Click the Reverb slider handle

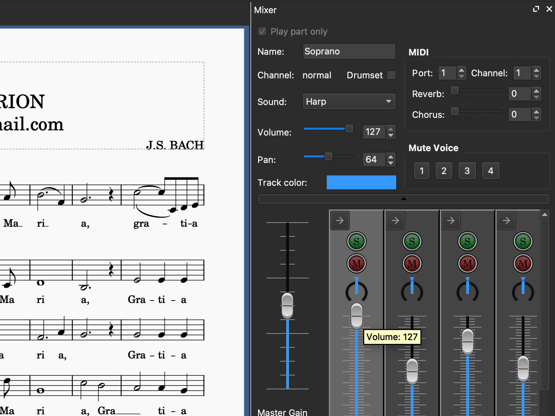tap(454, 90)
